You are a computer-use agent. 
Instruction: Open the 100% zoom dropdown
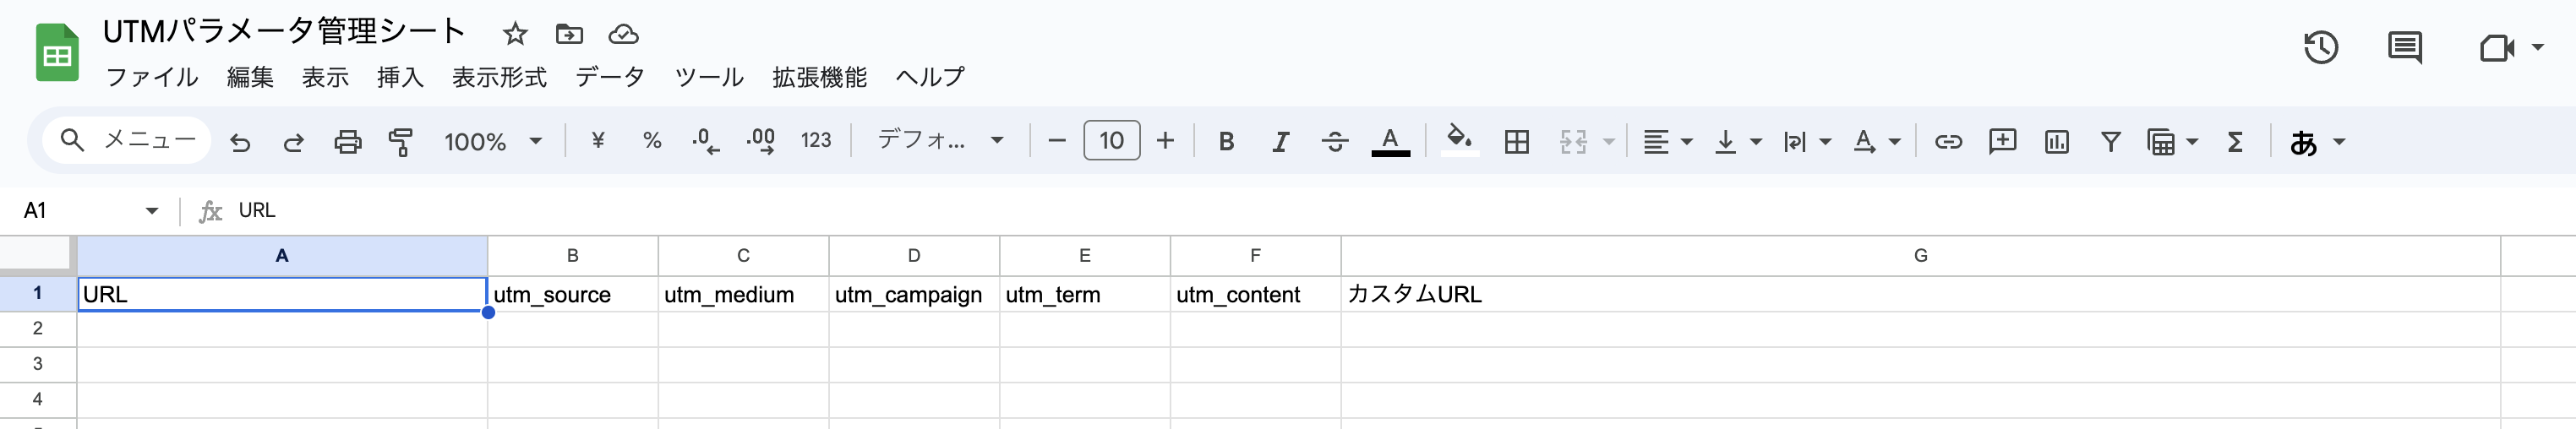click(492, 142)
